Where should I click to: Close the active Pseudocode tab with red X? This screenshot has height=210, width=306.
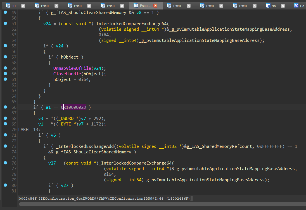tap(155, 6)
